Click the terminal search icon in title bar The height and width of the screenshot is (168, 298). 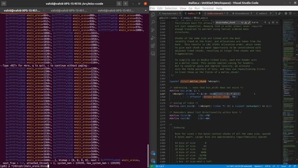tap(119, 3)
